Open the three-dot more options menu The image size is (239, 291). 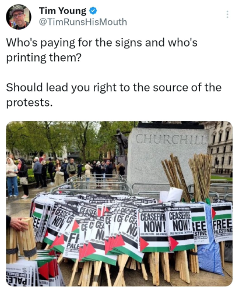[x=227, y=15]
